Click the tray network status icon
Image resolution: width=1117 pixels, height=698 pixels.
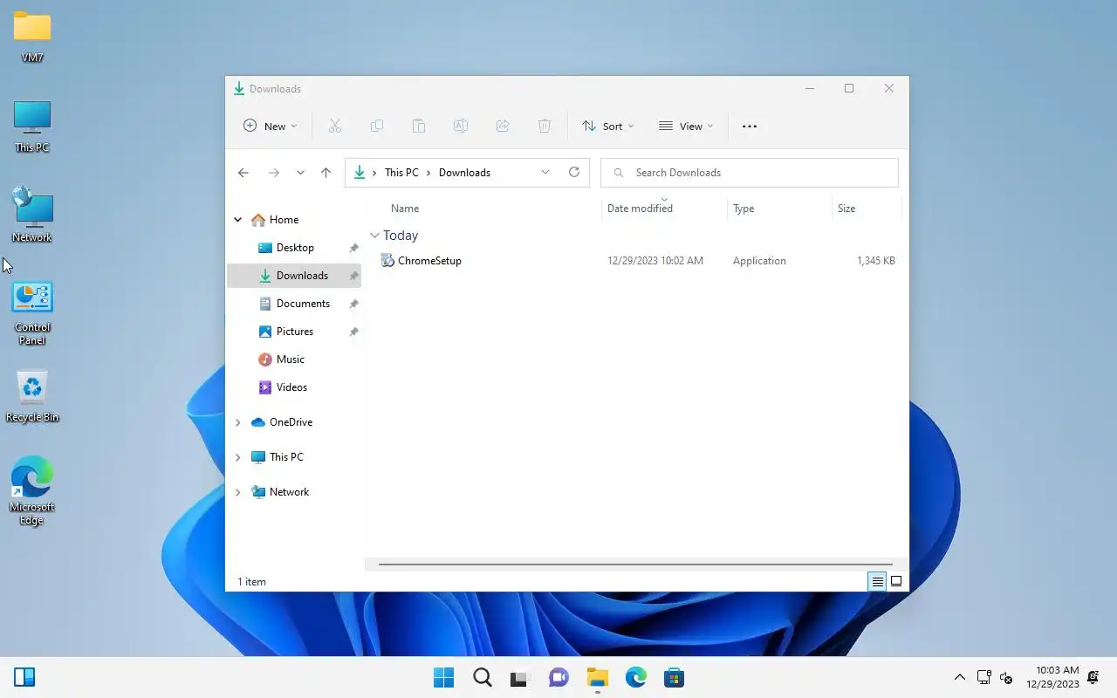pos(983,677)
